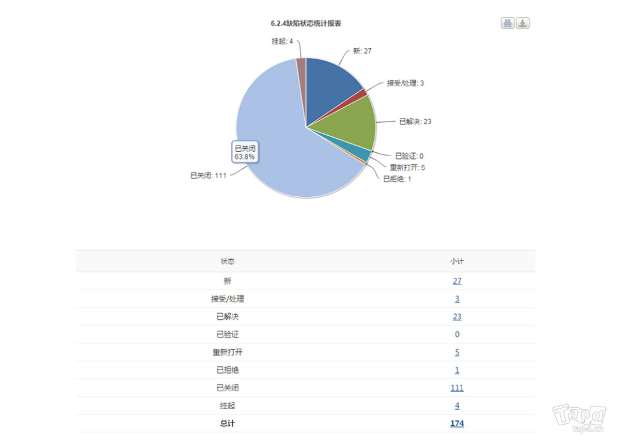
Task: Open the 27 count link for 新
Action: (457, 281)
